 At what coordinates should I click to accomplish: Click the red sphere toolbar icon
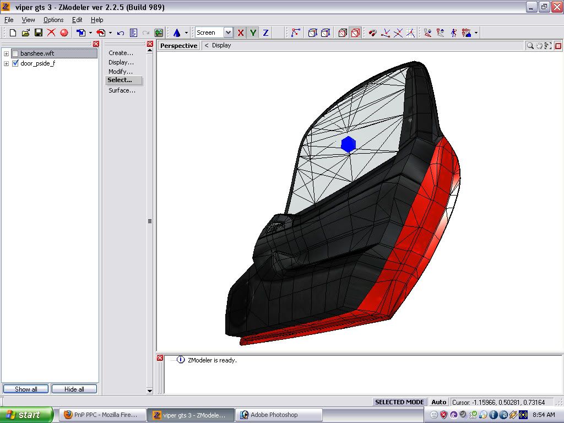point(64,33)
